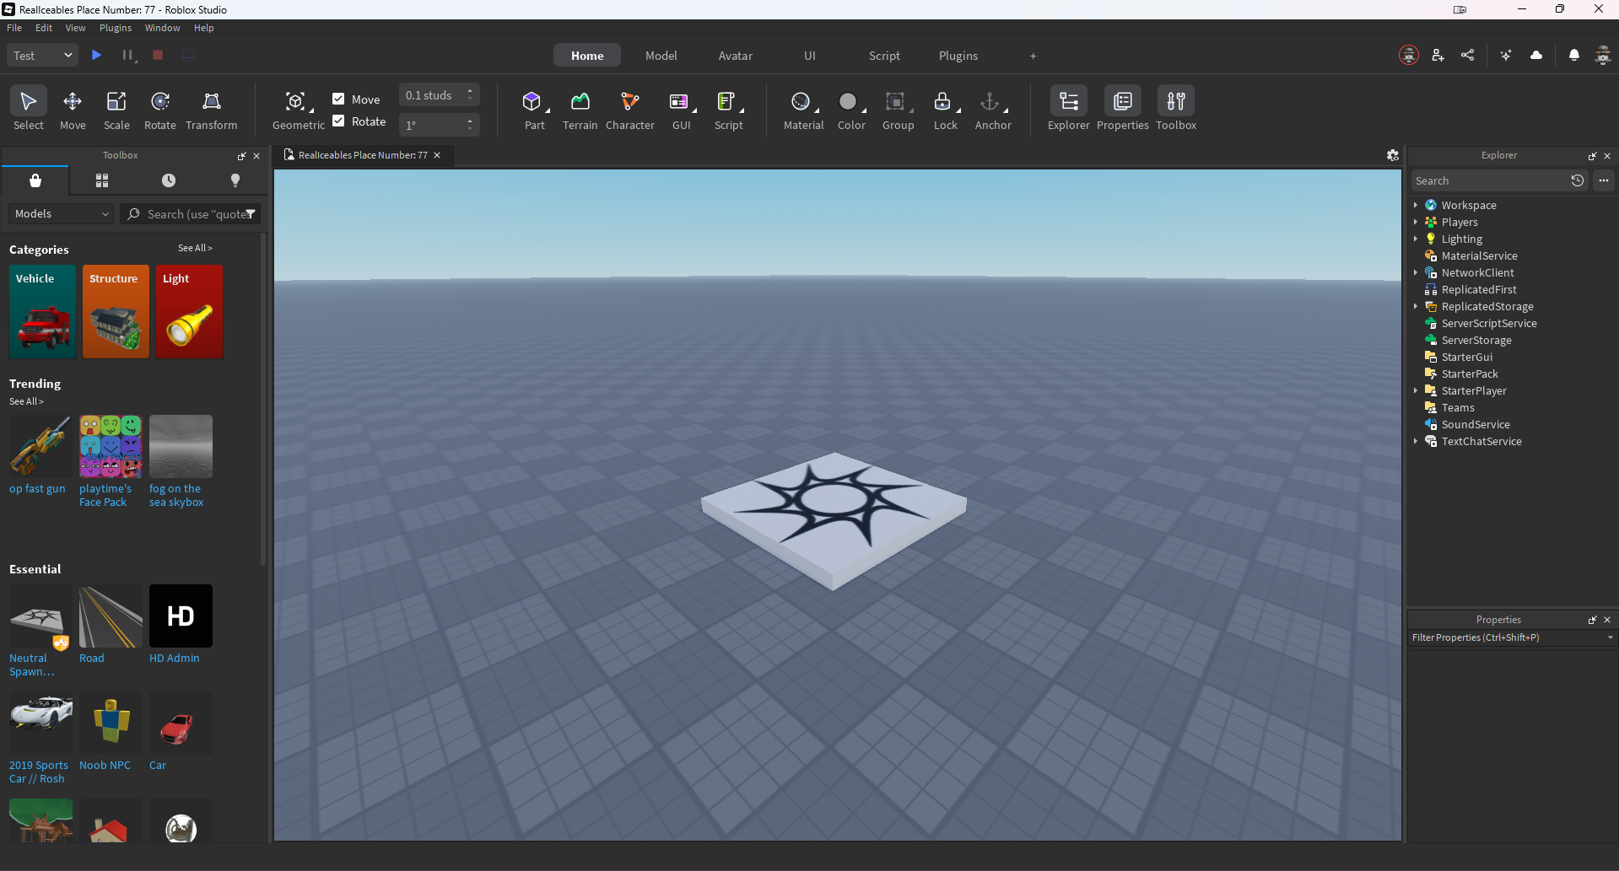Expand the ReplicatedStorage node
This screenshot has width=1619, height=871.
1416,306
